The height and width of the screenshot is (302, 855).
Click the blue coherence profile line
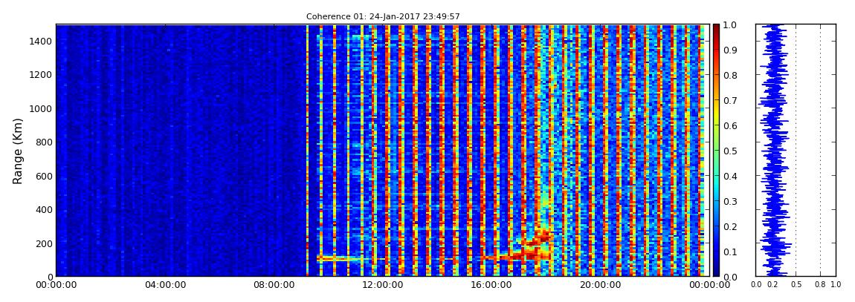pos(774,151)
